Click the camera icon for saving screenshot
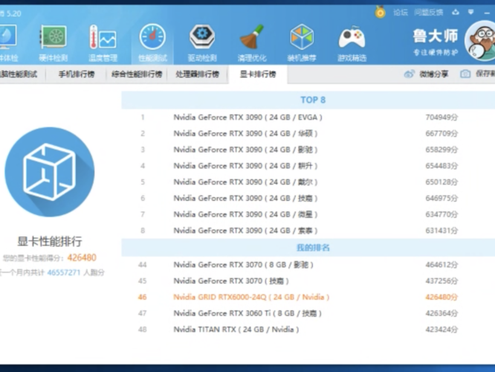495x372 pixels. tap(465, 74)
